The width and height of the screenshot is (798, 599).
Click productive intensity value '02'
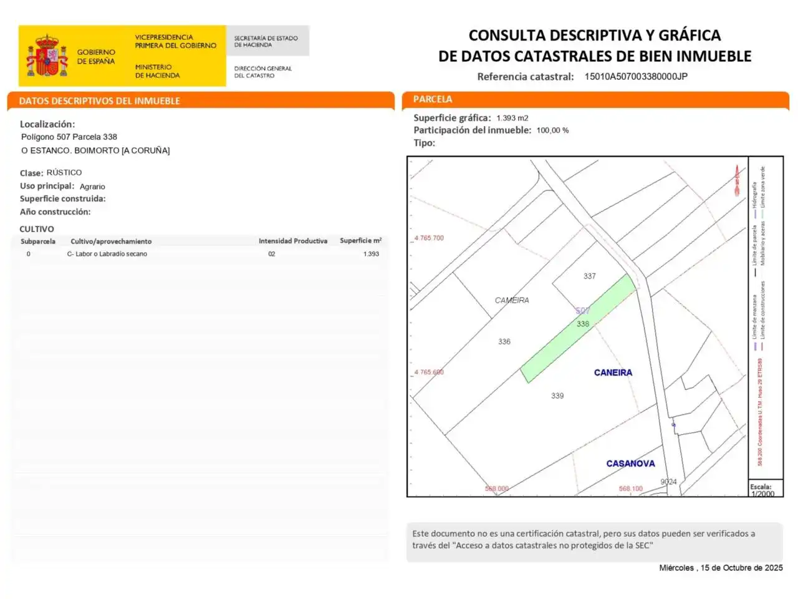[272, 254]
